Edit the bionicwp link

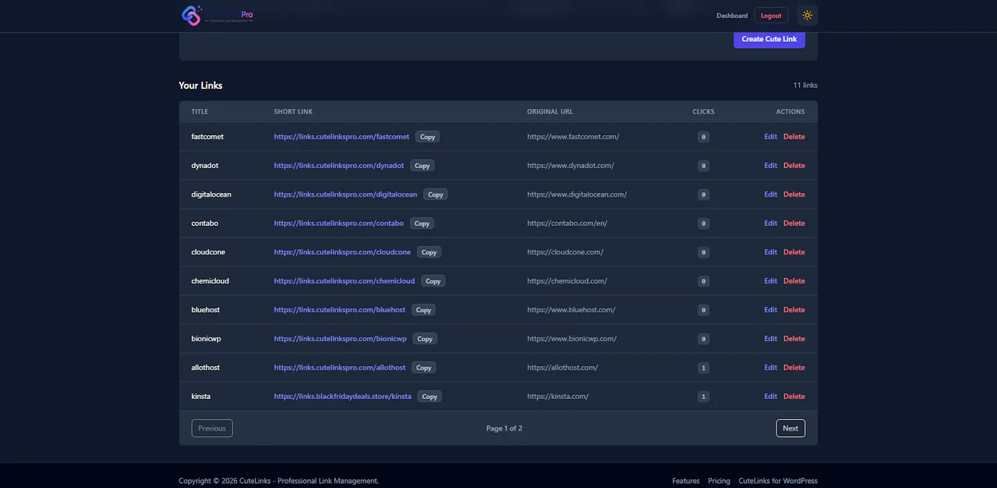(770, 339)
